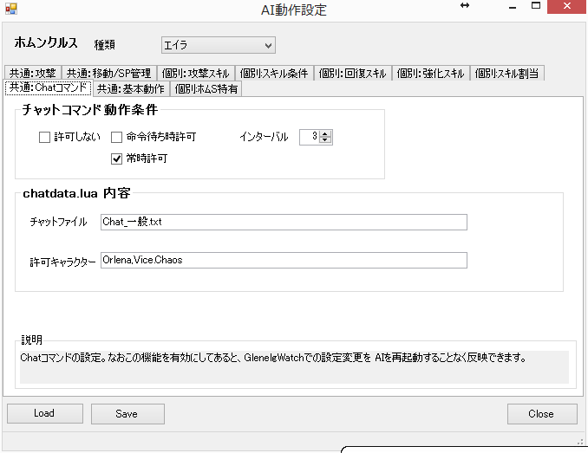Open the 種類 dropdown showing エイラ
Image resolution: width=588 pixels, height=453 pixels.
(x=219, y=45)
